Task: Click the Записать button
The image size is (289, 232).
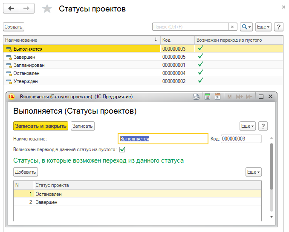Action: point(83,126)
